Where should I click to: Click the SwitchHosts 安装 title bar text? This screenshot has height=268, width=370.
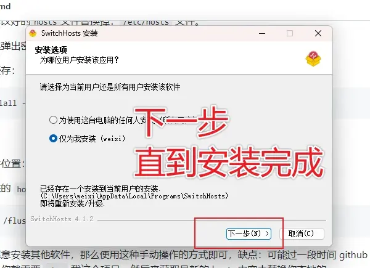(69, 33)
